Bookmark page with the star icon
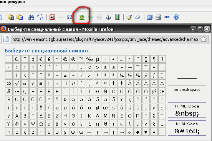The height and width of the screenshot is (141, 212). point(204,39)
